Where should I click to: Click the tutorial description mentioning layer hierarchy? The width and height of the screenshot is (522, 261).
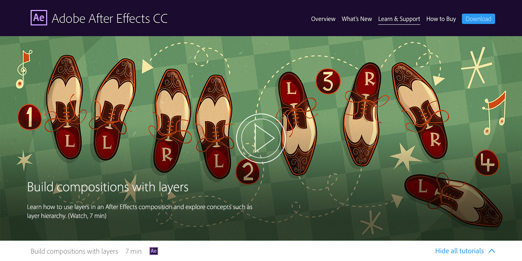(x=140, y=211)
